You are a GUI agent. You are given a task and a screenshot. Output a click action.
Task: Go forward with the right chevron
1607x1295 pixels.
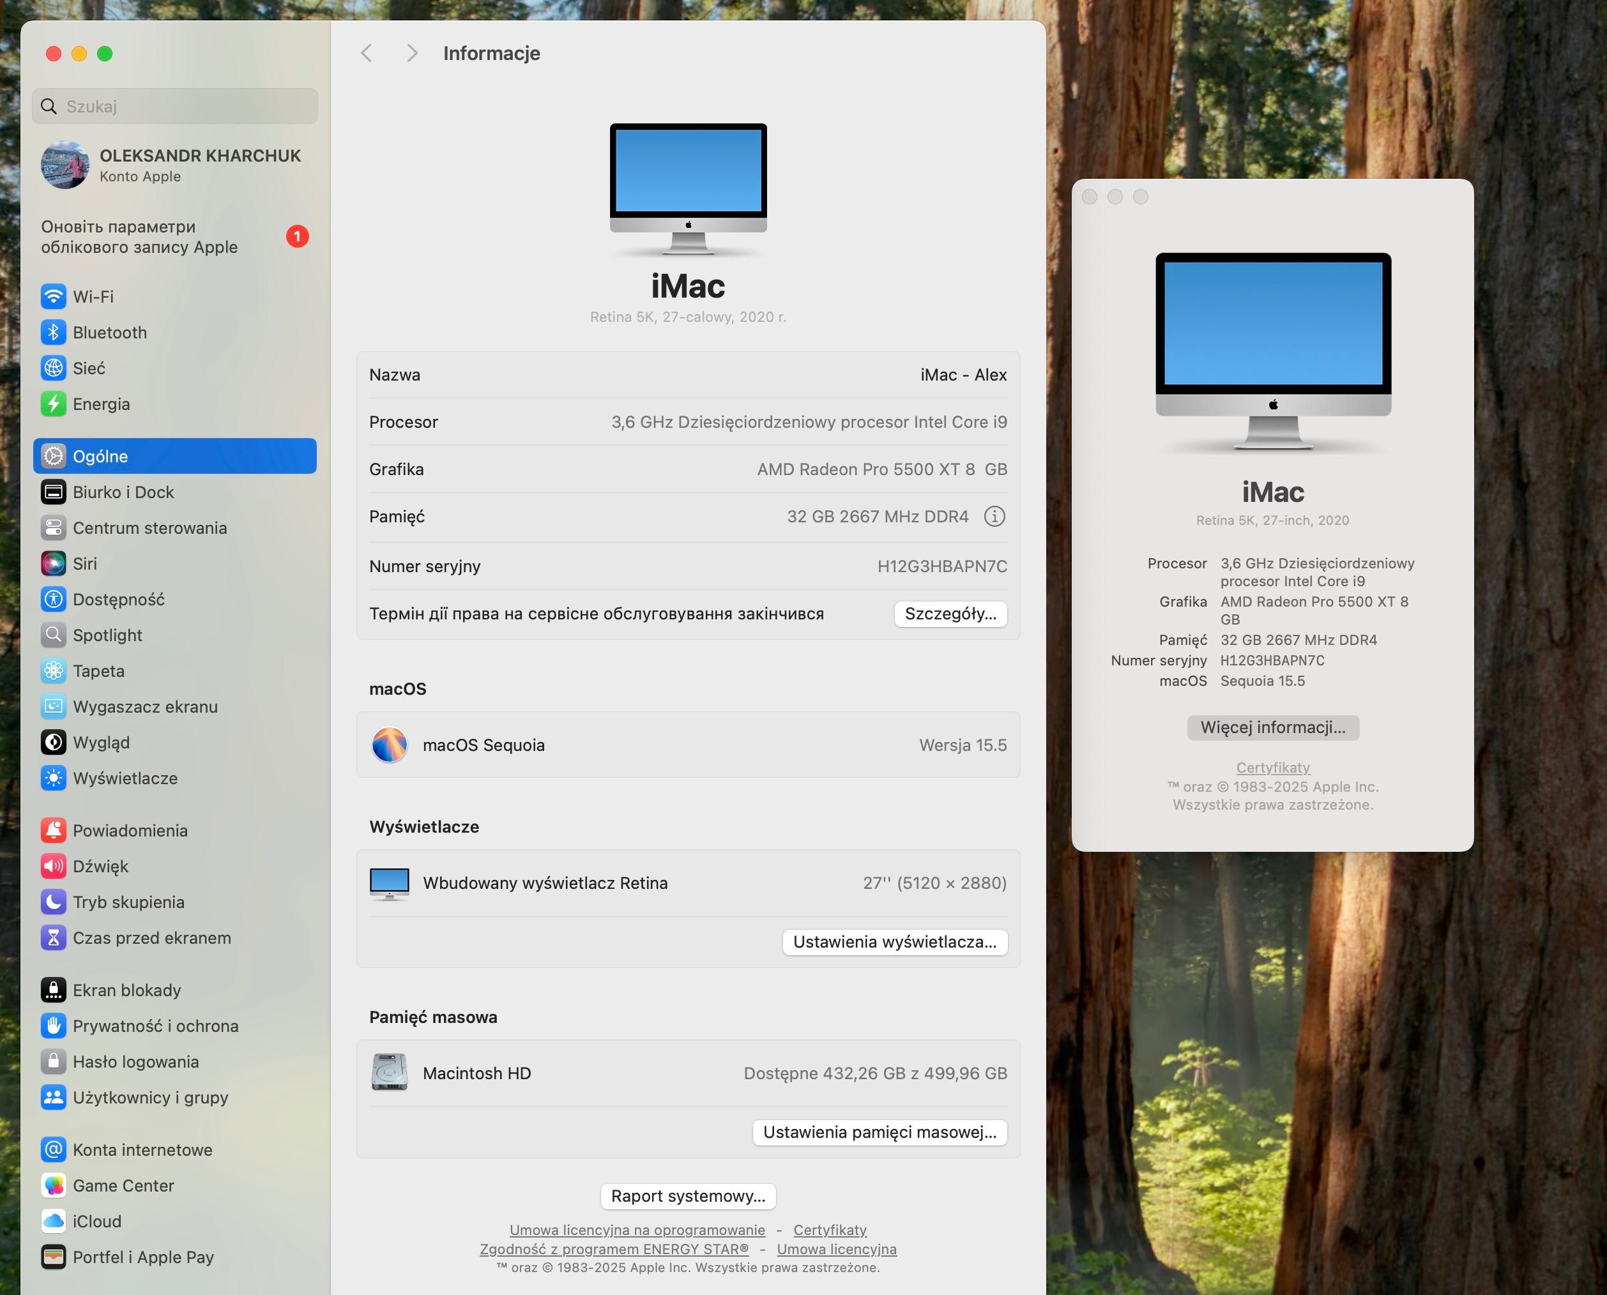click(412, 53)
